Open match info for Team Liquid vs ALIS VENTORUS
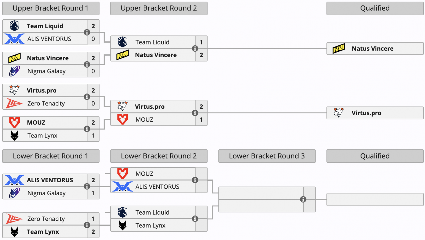The image size is (425, 240). (87, 32)
